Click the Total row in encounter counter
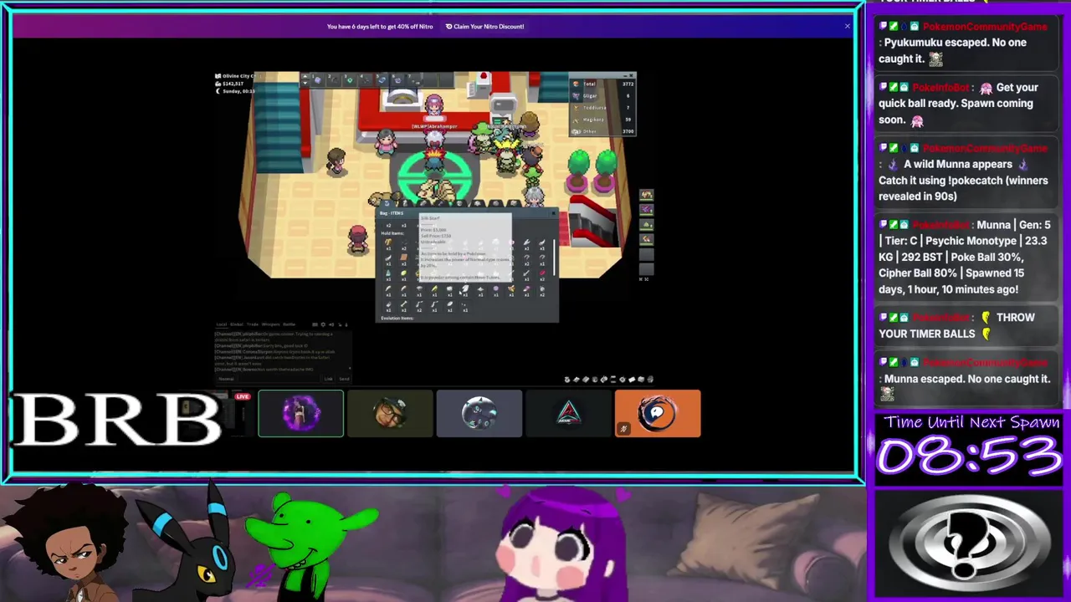The image size is (1071, 602). (602, 84)
